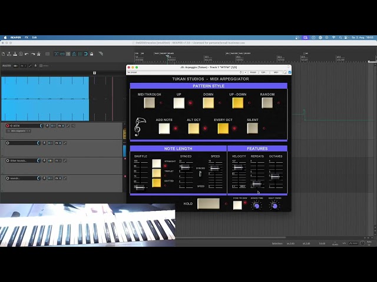Click the large HOLD button
Image resolution: width=377 pixels, height=282 pixels.
coord(208,204)
